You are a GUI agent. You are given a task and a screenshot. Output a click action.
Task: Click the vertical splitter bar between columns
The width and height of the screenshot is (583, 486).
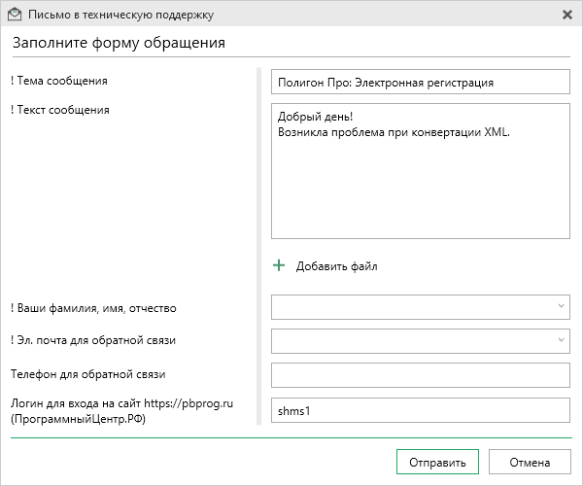259,246
